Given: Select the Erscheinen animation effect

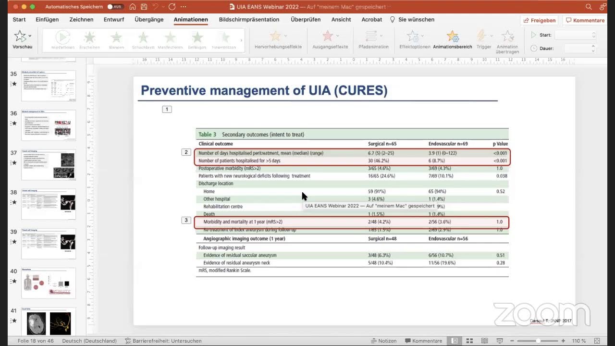Looking at the screenshot, I should (89, 40).
